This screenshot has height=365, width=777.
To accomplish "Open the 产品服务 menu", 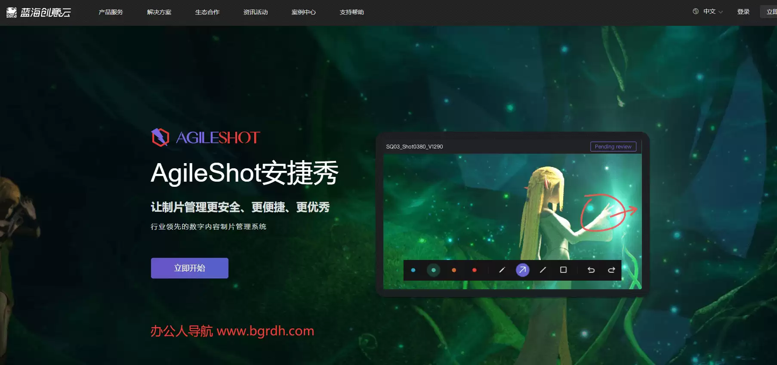I will click(x=111, y=12).
